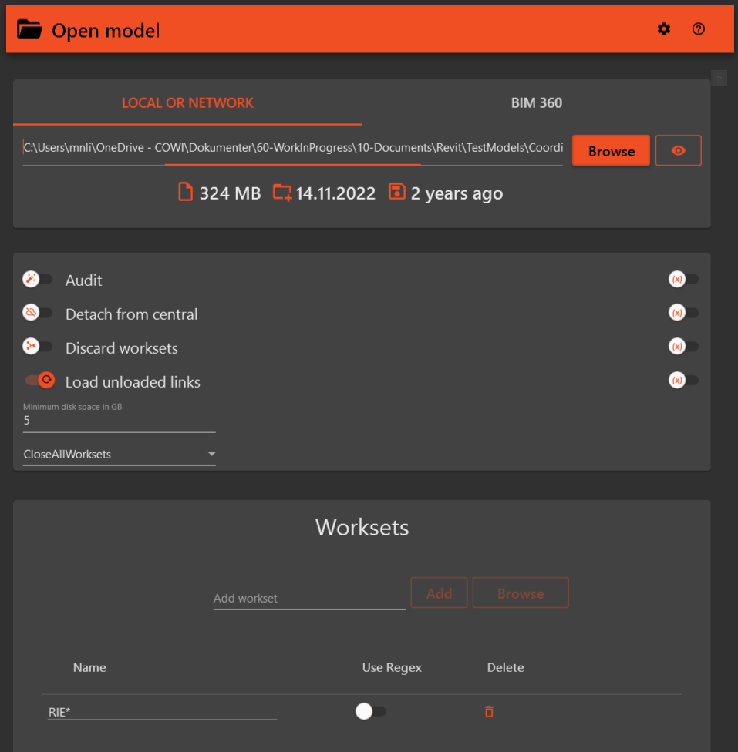Click the folder date icon by 14.11.2022
The image size is (738, 752).
point(282,193)
